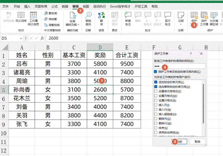Screen dimensions: 223x156
Task: Enable 排序 permission checkbox
Action: click(156, 128)
